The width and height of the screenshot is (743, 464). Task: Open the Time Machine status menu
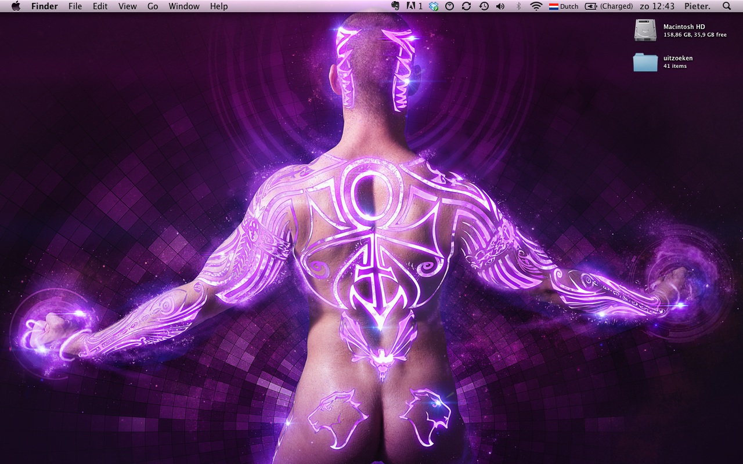coord(484,6)
